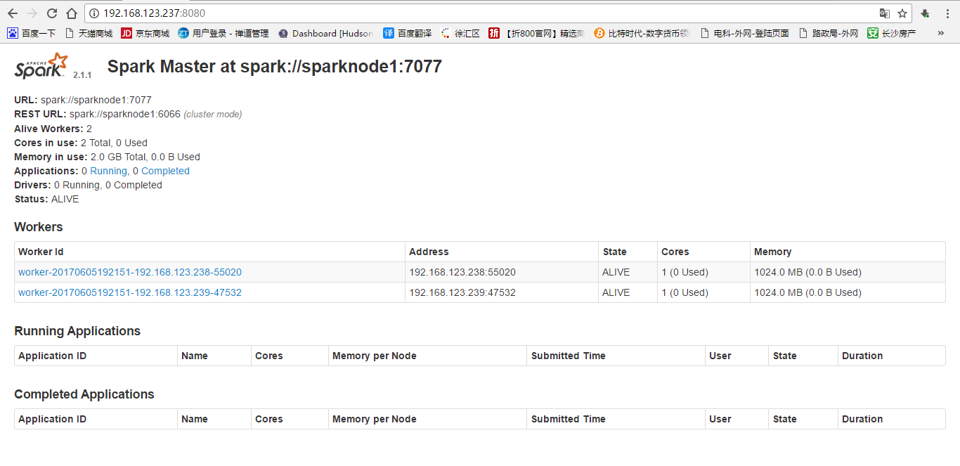Image resolution: width=960 pixels, height=466 pixels.
Task: Open the 长沙房产 bookmark
Action: [x=891, y=33]
